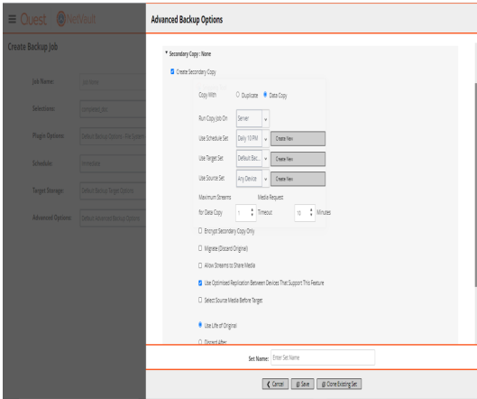
Task: Increase Maximum Streams for Data Copy stepper
Action: [x=252, y=209]
